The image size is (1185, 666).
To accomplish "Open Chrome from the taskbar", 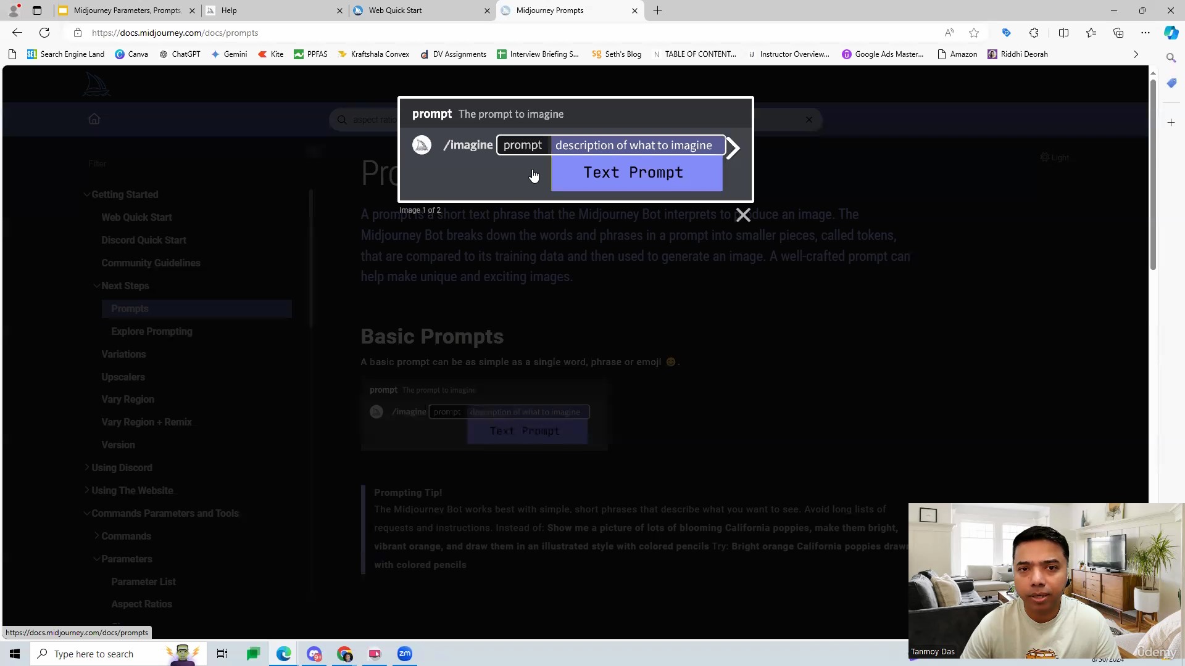I will pos(344,654).
